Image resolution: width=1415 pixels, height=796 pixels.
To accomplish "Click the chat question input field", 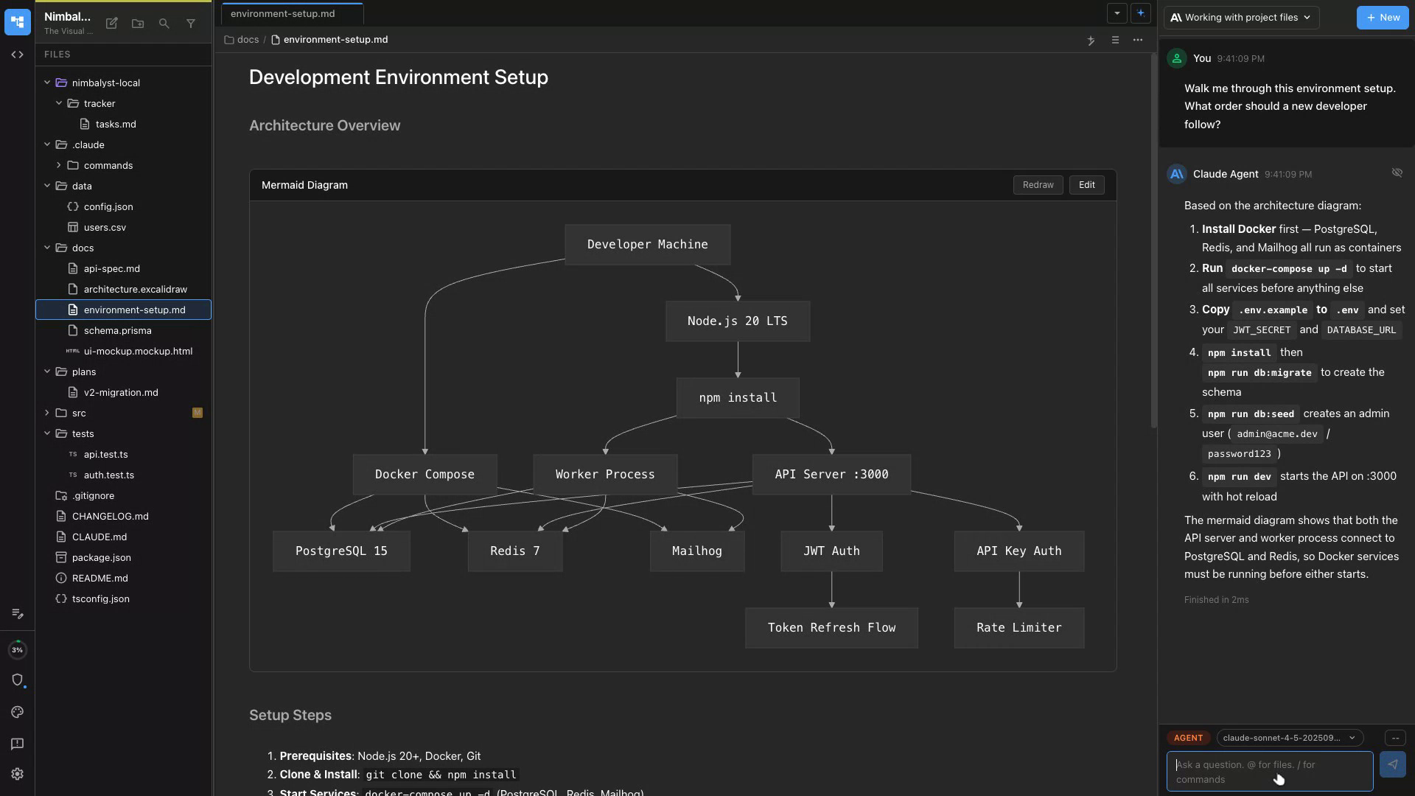I will click(x=1268, y=772).
